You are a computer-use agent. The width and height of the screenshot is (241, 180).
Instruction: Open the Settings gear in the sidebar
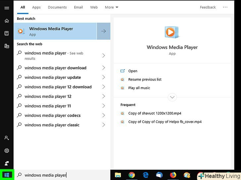click(7, 151)
